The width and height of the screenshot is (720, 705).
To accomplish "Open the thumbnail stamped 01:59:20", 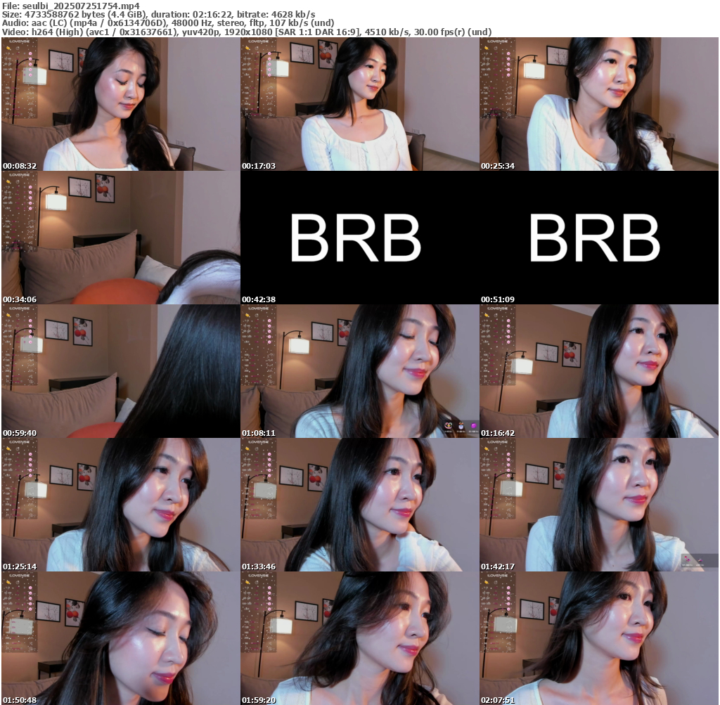I will pos(360,638).
